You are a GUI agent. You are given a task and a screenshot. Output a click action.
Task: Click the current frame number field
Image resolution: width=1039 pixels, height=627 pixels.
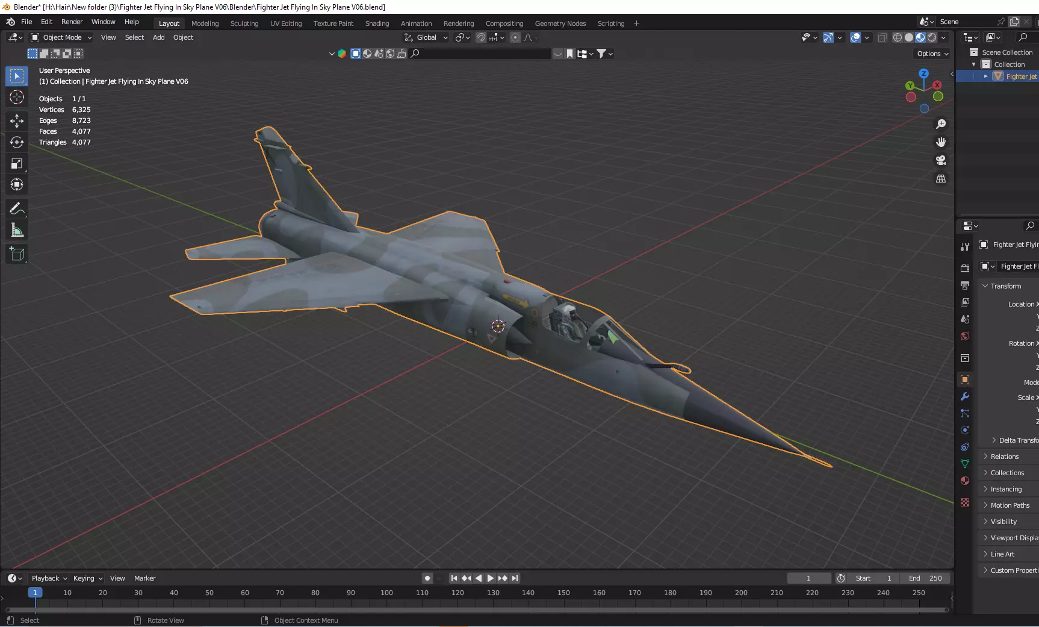[808, 578]
